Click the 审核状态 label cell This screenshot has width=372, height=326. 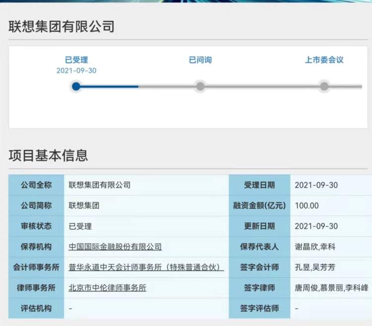click(36, 226)
